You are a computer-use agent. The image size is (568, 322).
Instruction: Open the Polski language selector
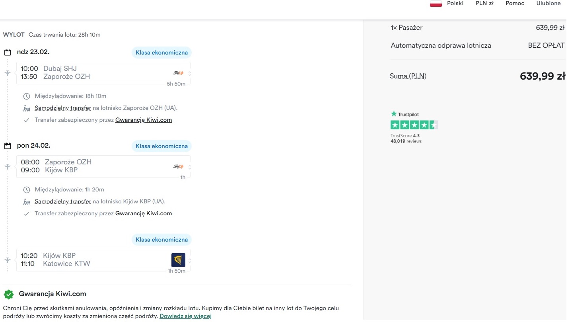455,3
